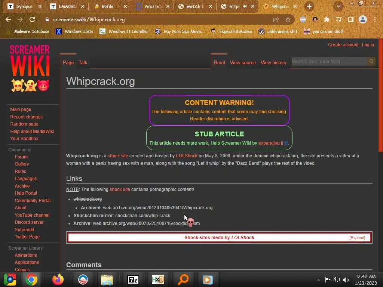
Task: Open Chrome from the taskbar
Action: point(31,280)
